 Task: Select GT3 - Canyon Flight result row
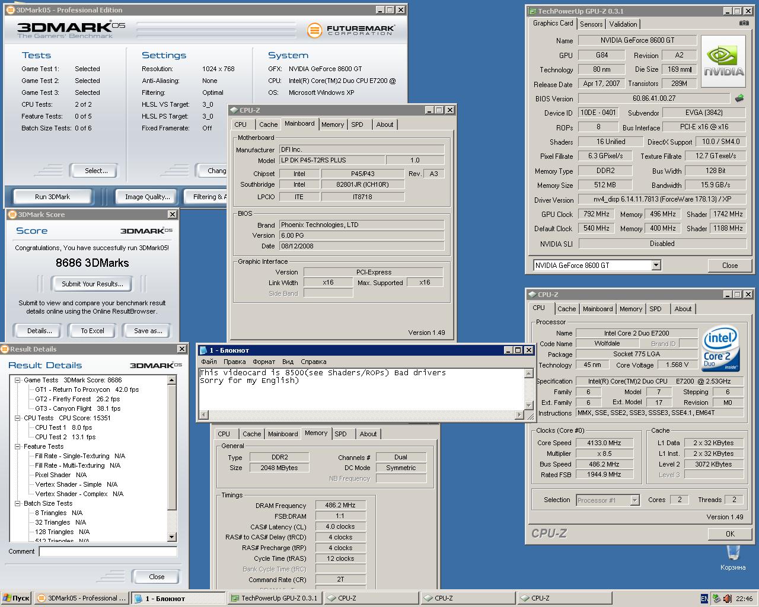tap(78, 408)
